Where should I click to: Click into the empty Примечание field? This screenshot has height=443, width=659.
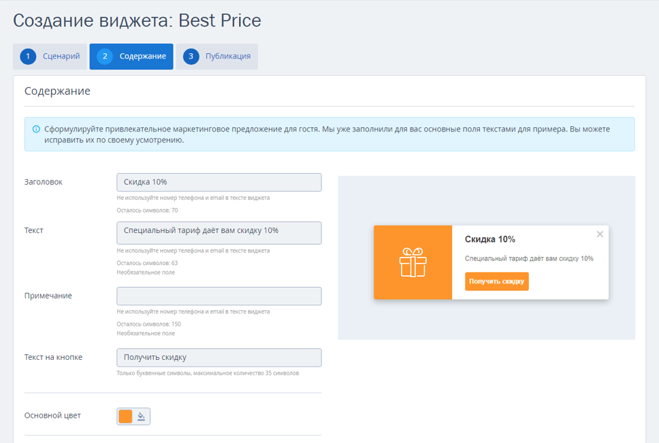(x=219, y=296)
